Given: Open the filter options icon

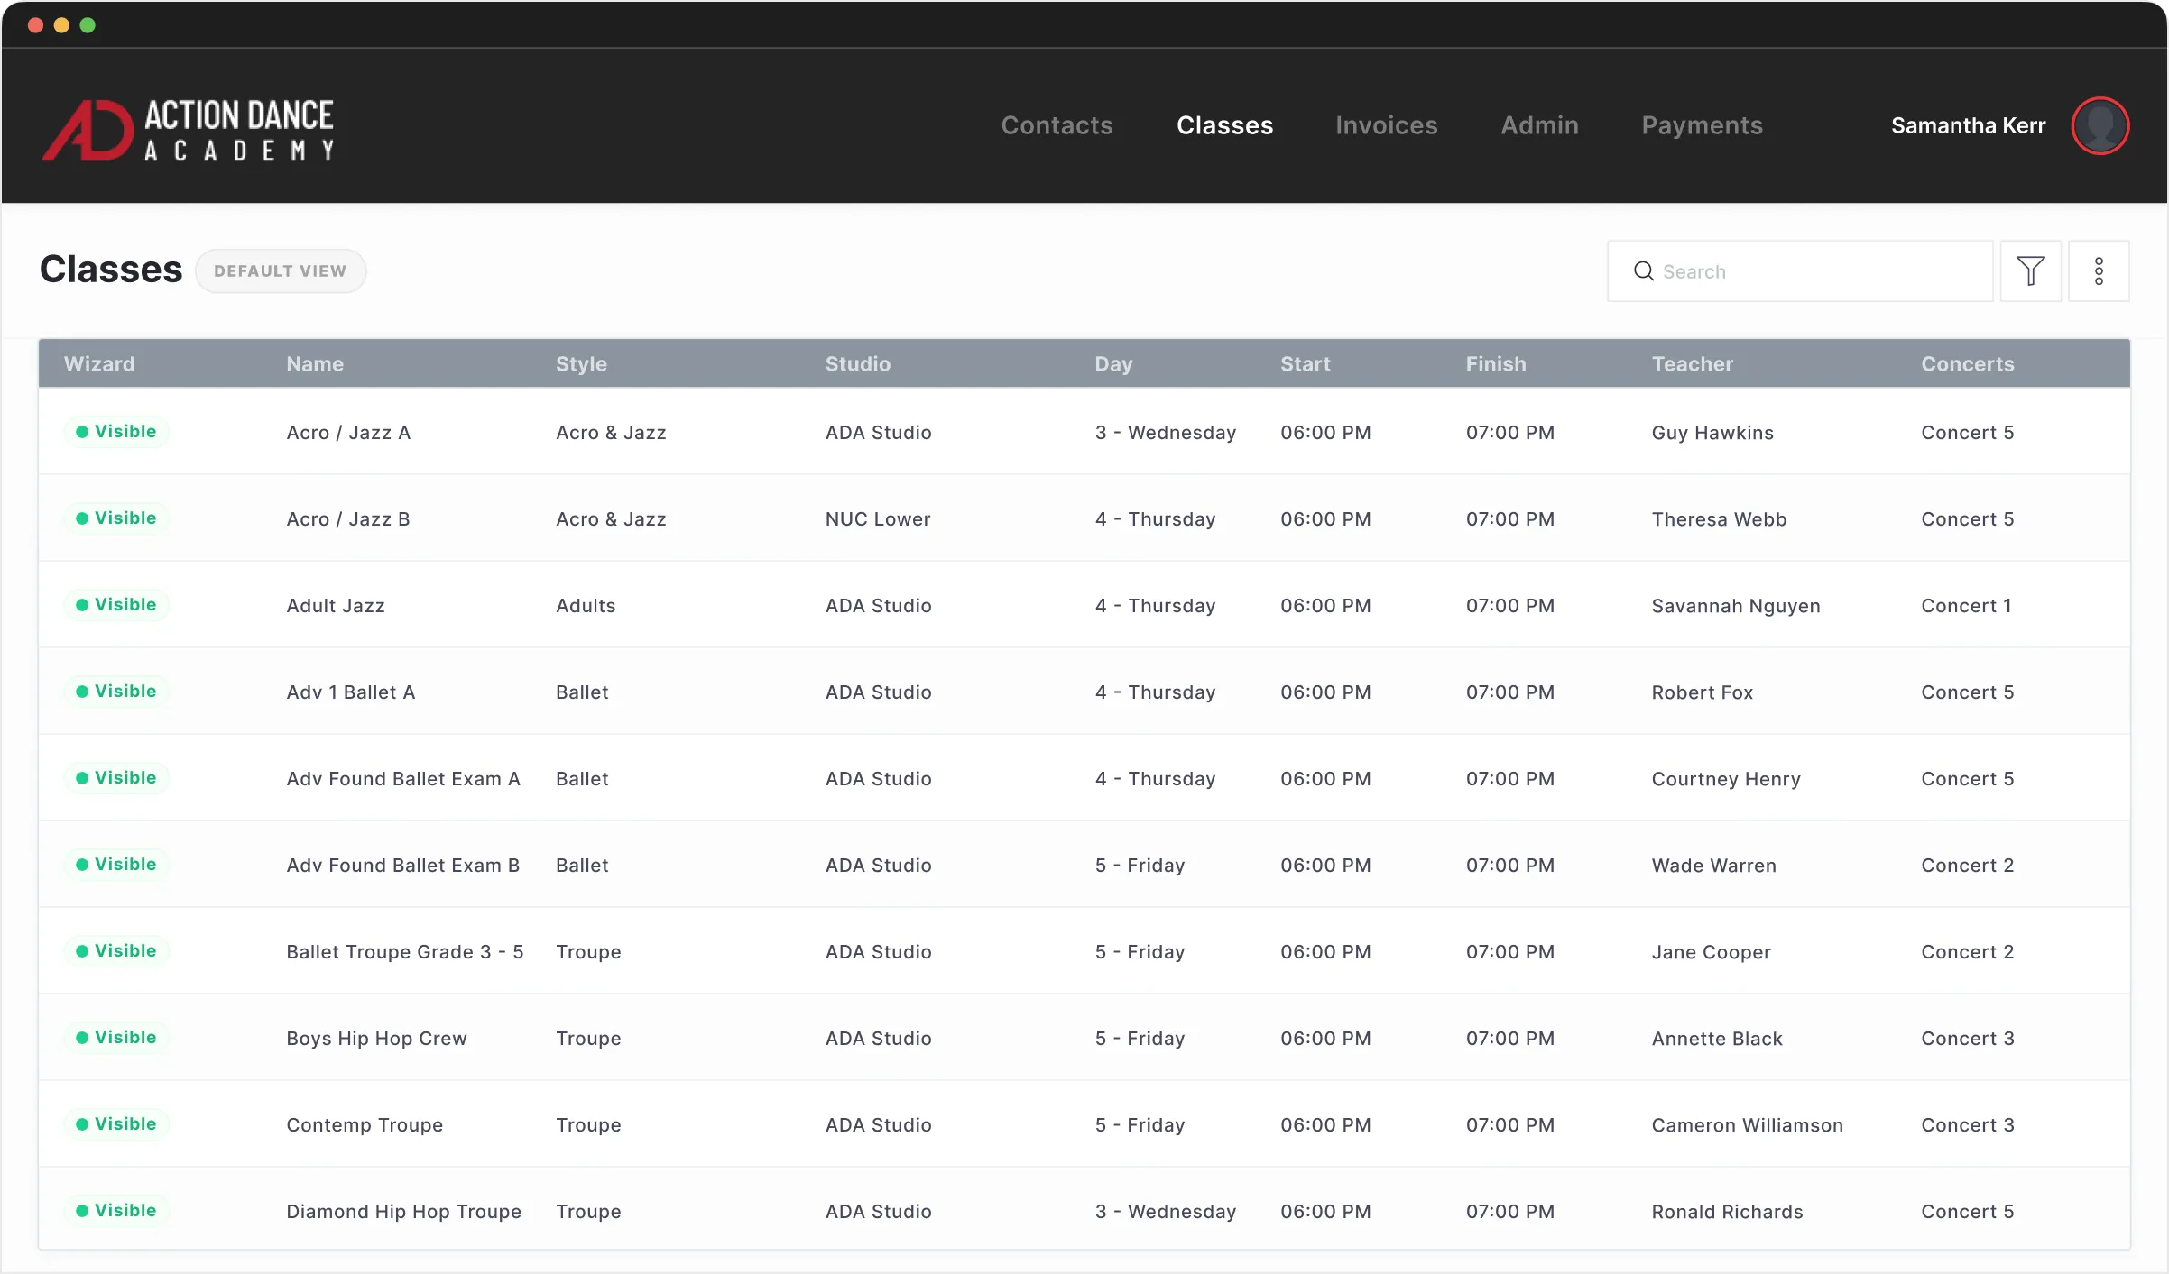Looking at the screenshot, I should (2030, 270).
